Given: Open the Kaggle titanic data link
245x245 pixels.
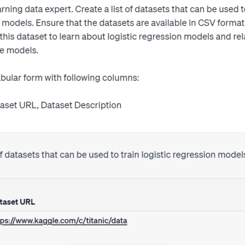Looking at the screenshot, I should coord(63,221).
